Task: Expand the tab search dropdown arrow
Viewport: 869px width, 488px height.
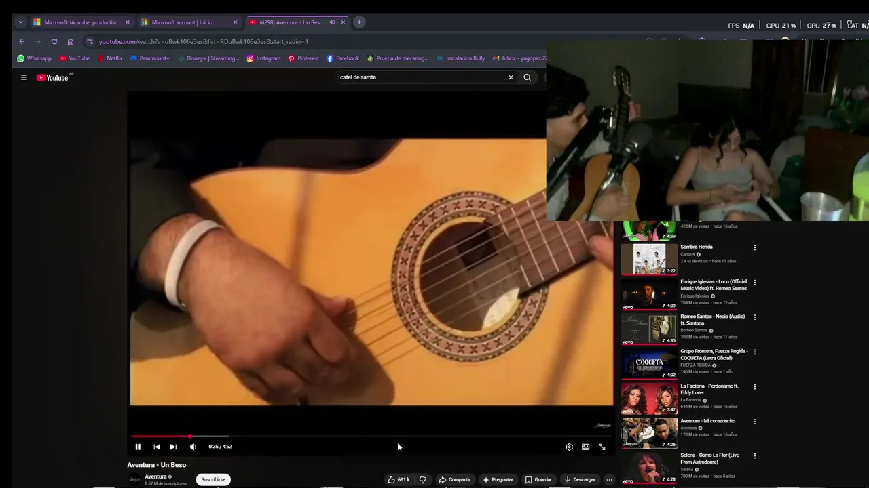Action: (x=20, y=22)
